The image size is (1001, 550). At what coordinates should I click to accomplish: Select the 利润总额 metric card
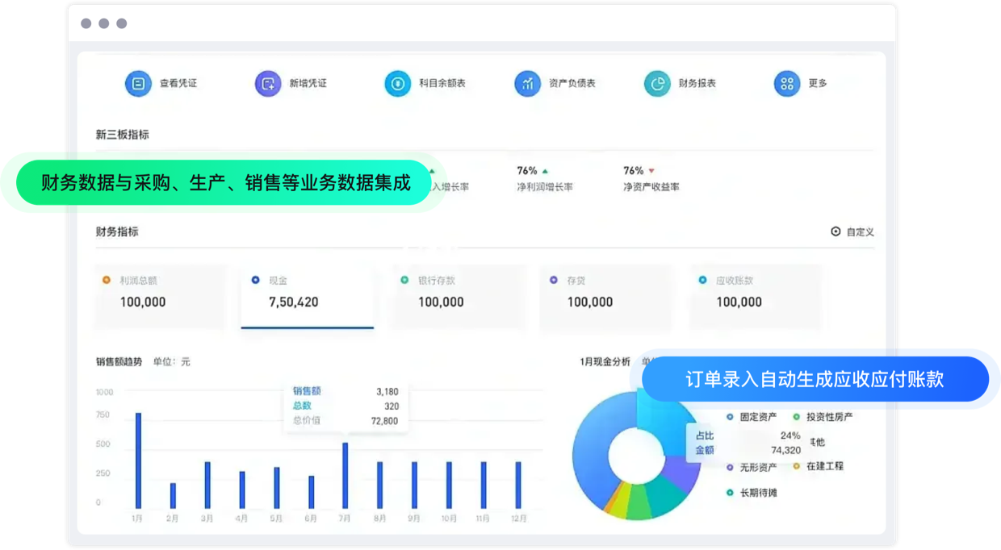[x=160, y=296]
